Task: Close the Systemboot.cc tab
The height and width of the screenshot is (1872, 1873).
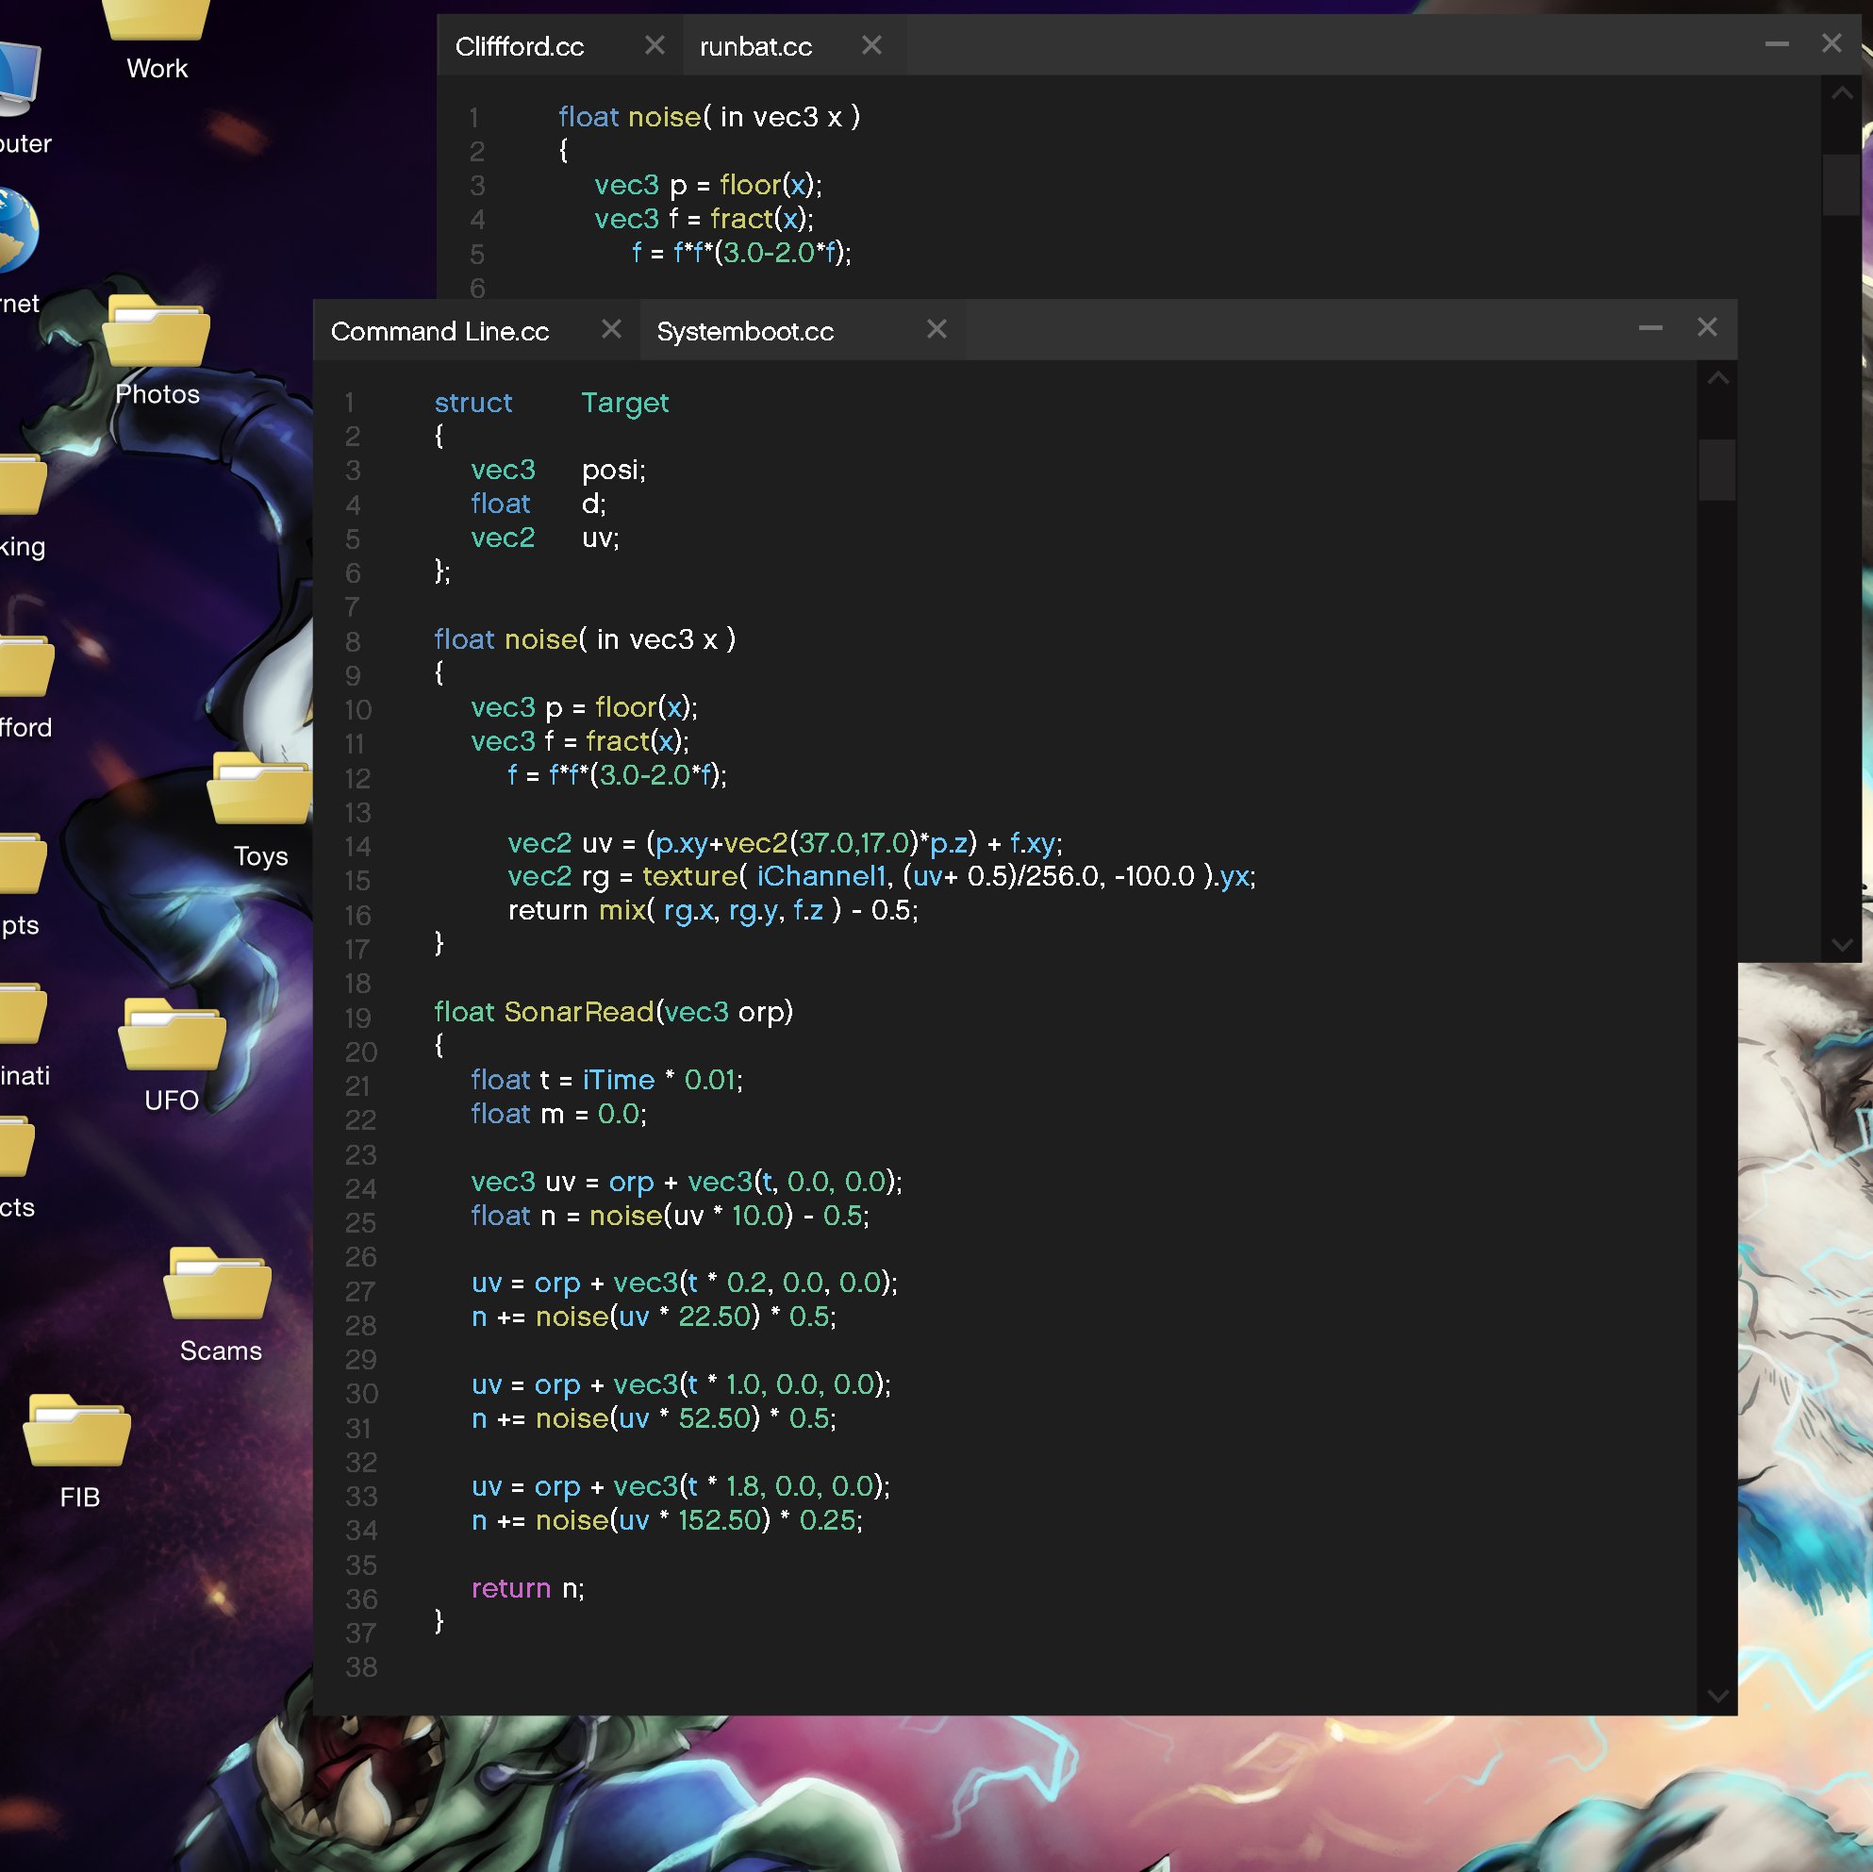Action: 936,330
